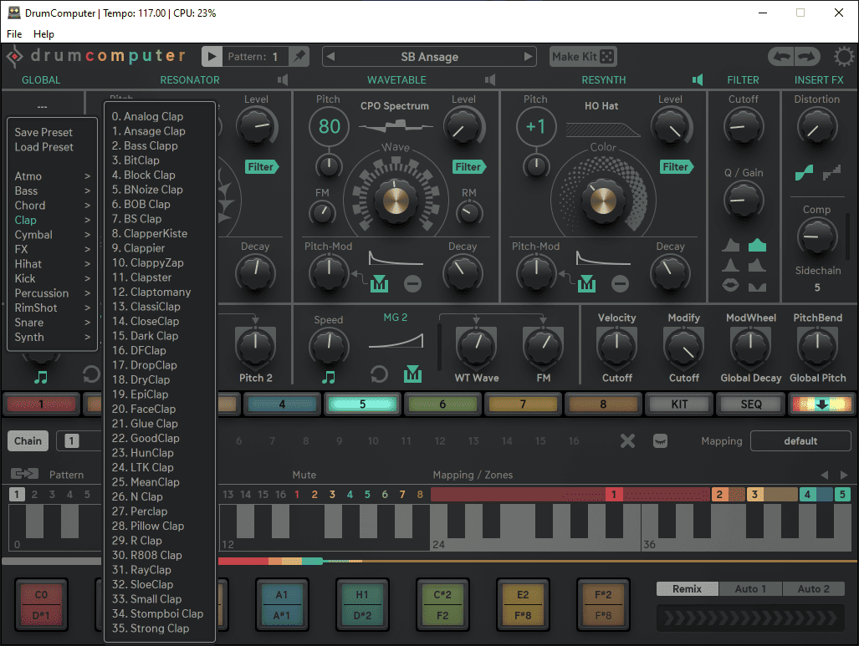Click the Wavetable Wave large knob

[396, 201]
